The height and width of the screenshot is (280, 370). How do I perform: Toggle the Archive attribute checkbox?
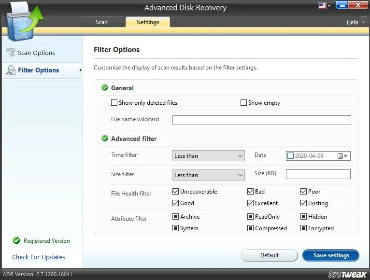[175, 216]
